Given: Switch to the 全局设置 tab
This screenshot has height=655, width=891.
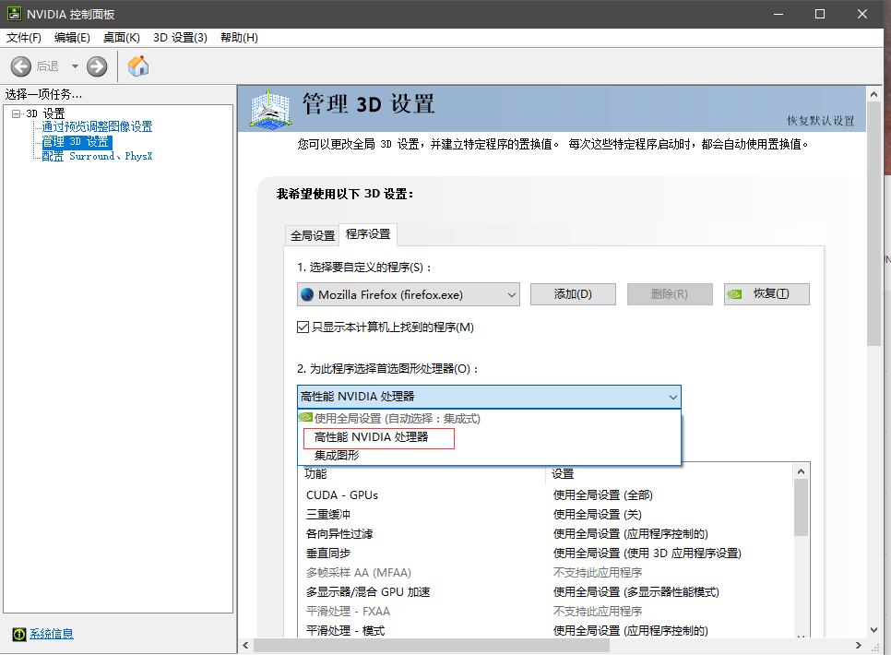Looking at the screenshot, I should [x=313, y=235].
